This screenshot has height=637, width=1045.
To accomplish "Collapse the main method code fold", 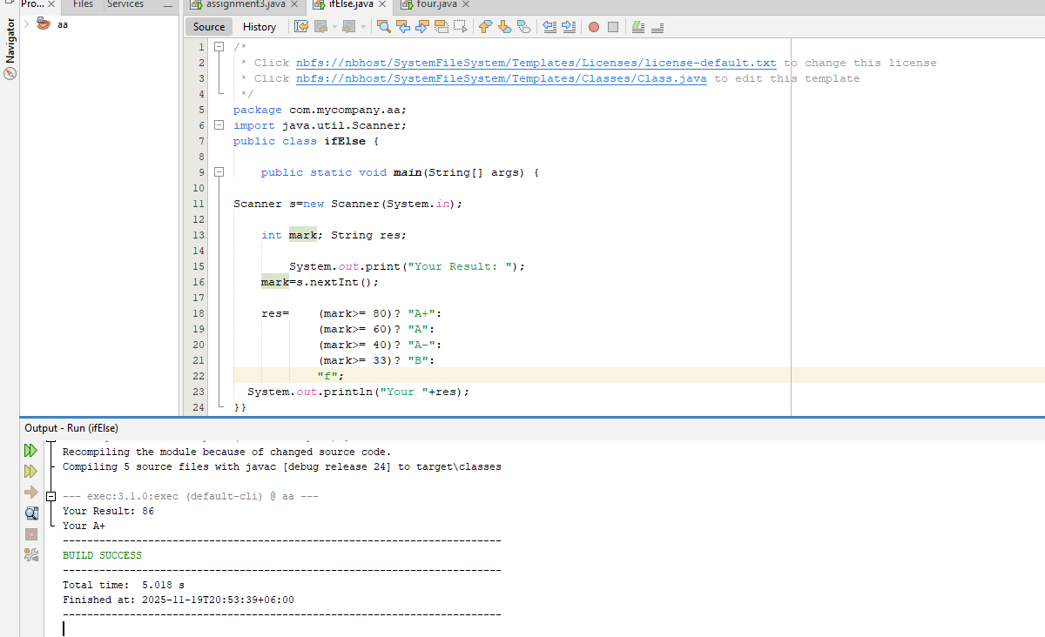I will 219,172.
